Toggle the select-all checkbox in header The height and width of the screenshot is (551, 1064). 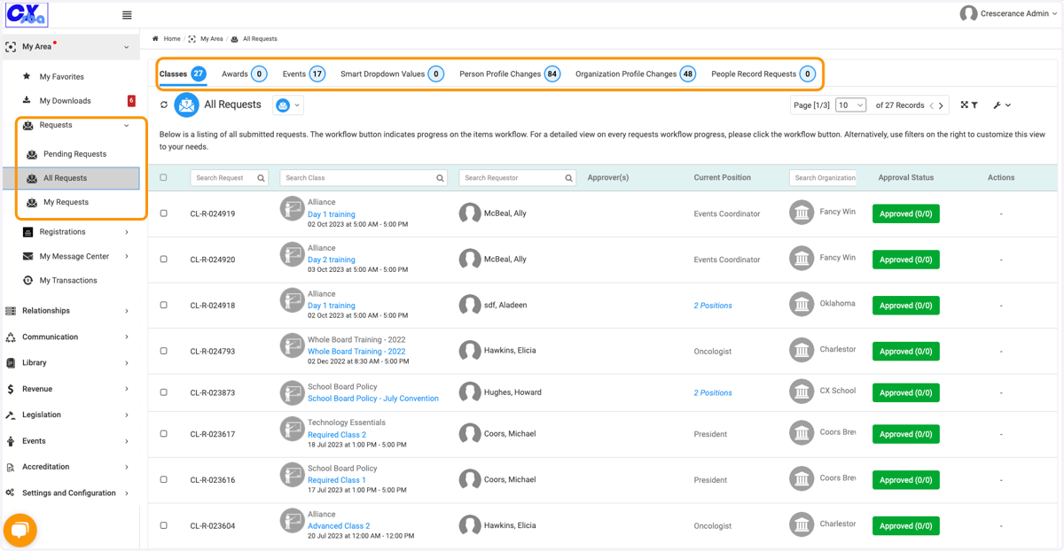tap(163, 177)
